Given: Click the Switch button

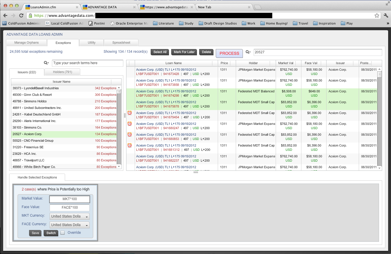Looking at the screenshot, I should pyautogui.click(x=51, y=233).
